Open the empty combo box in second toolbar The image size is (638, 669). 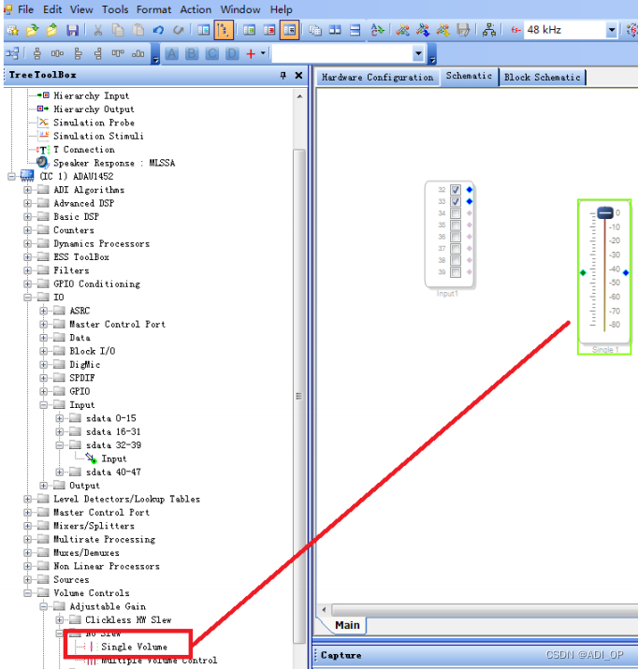pos(418,53)
